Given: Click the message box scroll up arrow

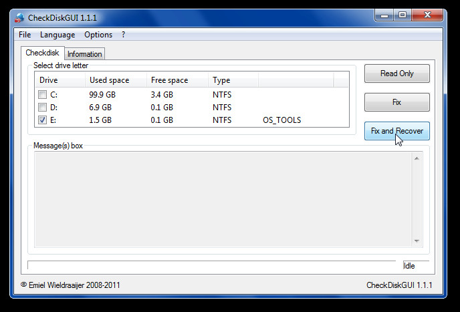Looking at the screenshot, I should [417, 158].
